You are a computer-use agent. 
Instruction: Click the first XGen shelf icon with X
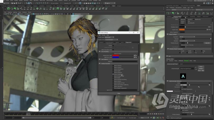(x=8, y=9)
